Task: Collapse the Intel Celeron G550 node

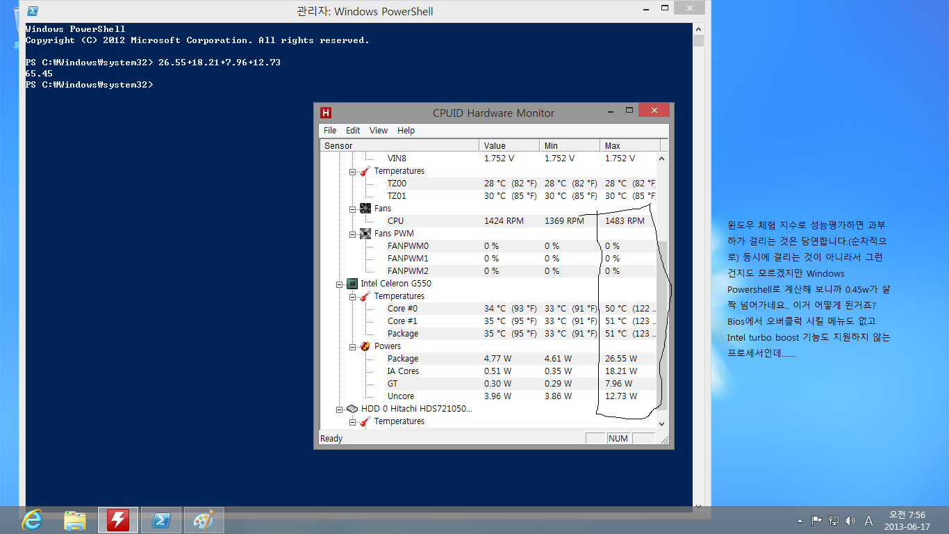Action: [340, 284]
